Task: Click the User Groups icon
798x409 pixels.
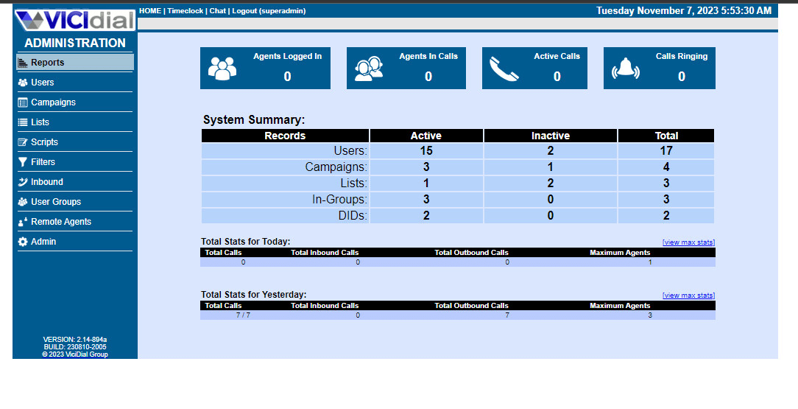Action: (23, 202)
